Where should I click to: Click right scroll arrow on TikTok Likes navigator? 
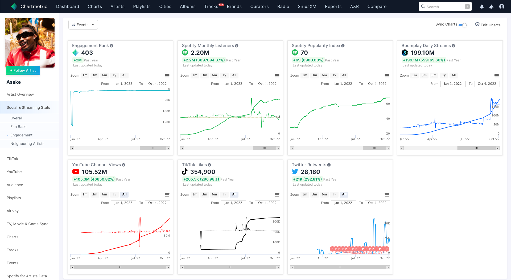[x=278, y=268]
